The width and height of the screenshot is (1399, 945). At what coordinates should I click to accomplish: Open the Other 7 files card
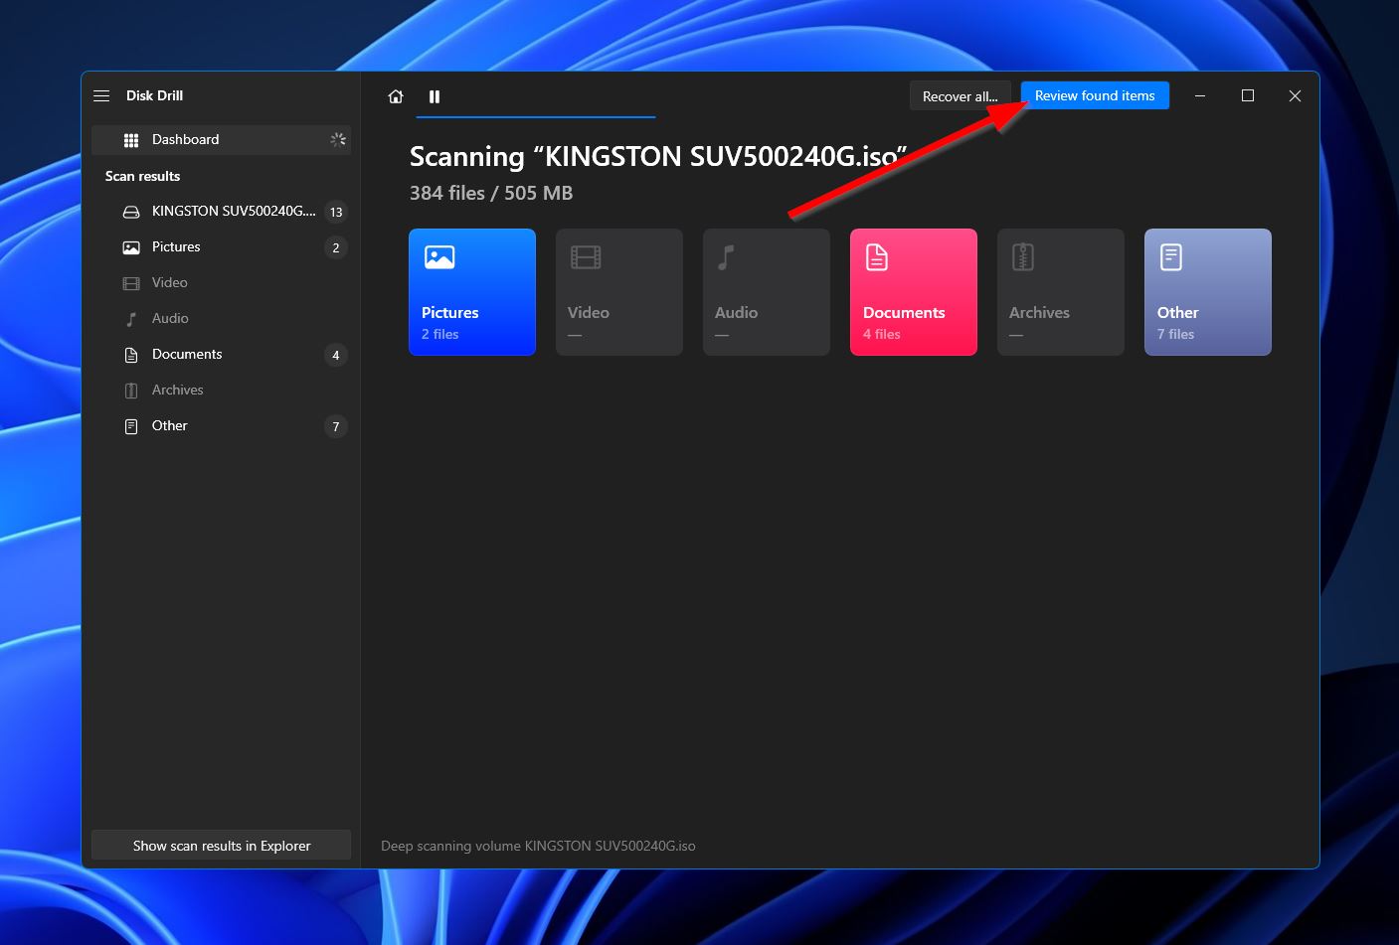tap(1208, 292)
